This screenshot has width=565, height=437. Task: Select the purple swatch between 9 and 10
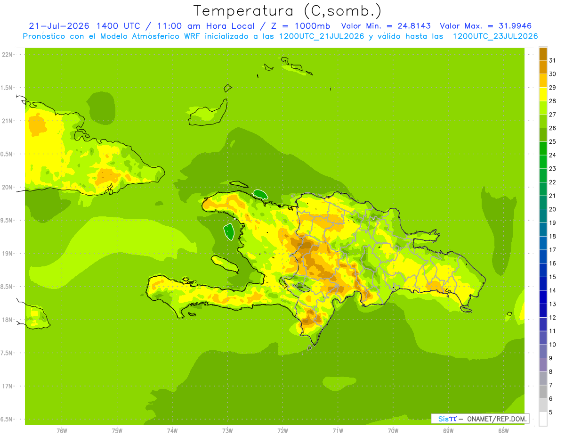click(x=543, y=351)
